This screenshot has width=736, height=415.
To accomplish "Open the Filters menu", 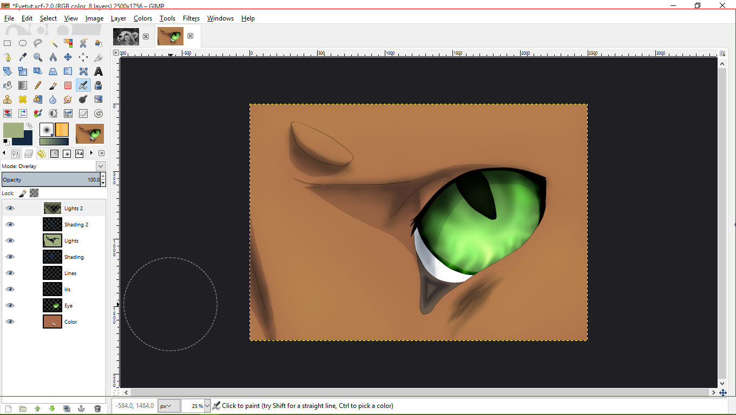I will tap(191, 18).
